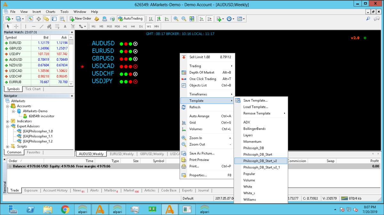Open Chrome from the Windows taskbar
384x215 pixels.
pyautogui.click(x=65, y=210)
